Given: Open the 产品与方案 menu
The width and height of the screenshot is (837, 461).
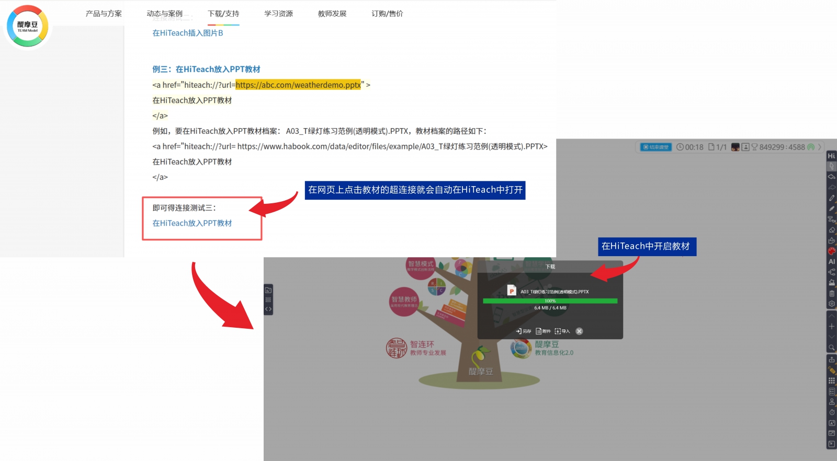Looking at the screenshot, I should (x=104, y=14).
